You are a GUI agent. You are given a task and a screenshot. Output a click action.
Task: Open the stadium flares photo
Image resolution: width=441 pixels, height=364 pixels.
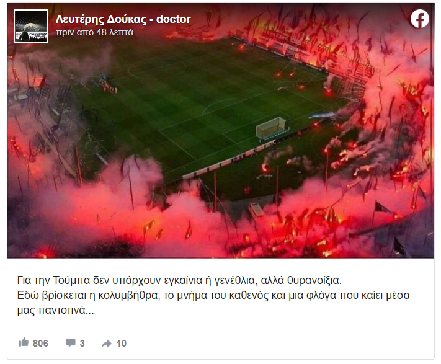[x=221, y=131]
